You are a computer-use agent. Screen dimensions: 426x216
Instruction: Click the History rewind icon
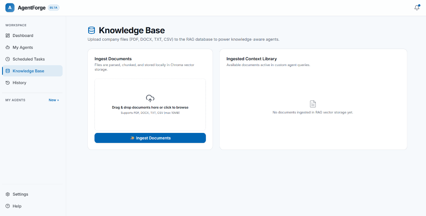(x=7, y=83)
